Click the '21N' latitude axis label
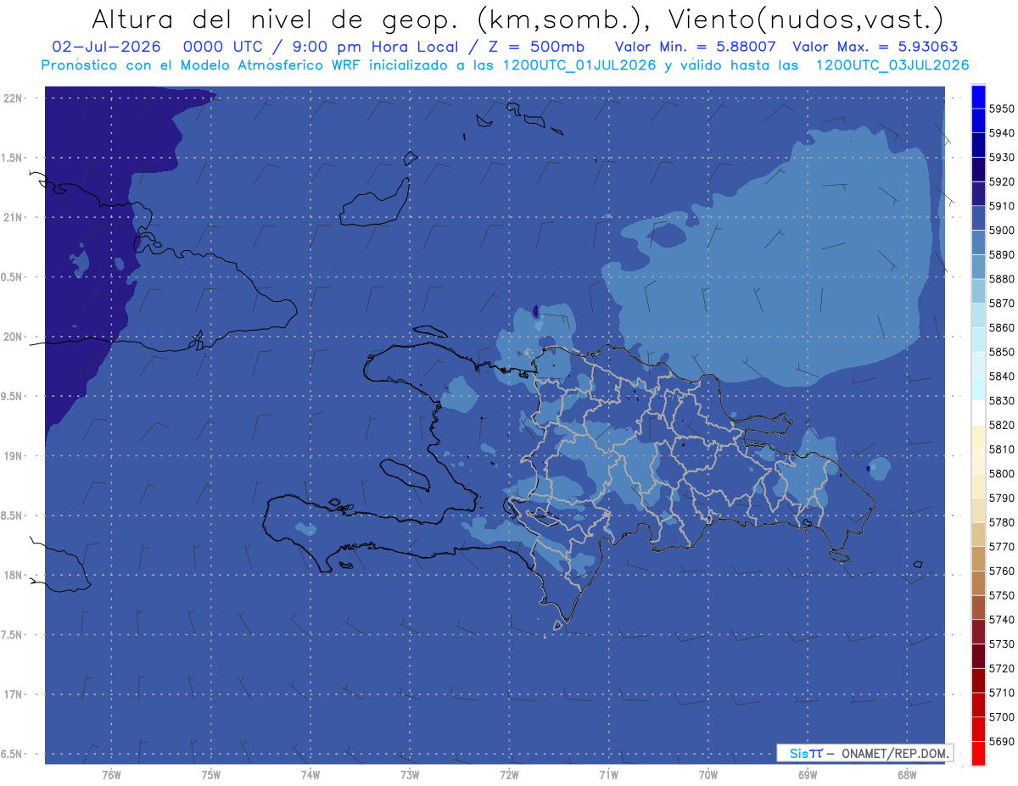This screenshot has width=1018, height=786. pyautogui.click(x=14, y=217)
